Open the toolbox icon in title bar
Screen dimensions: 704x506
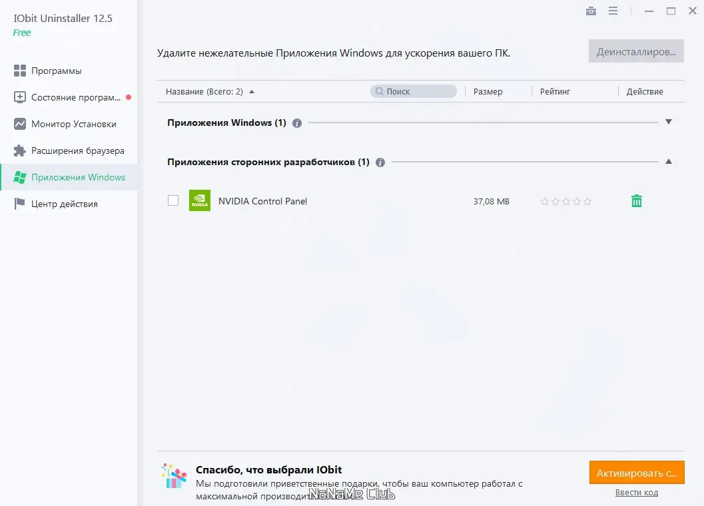[591, 11]
